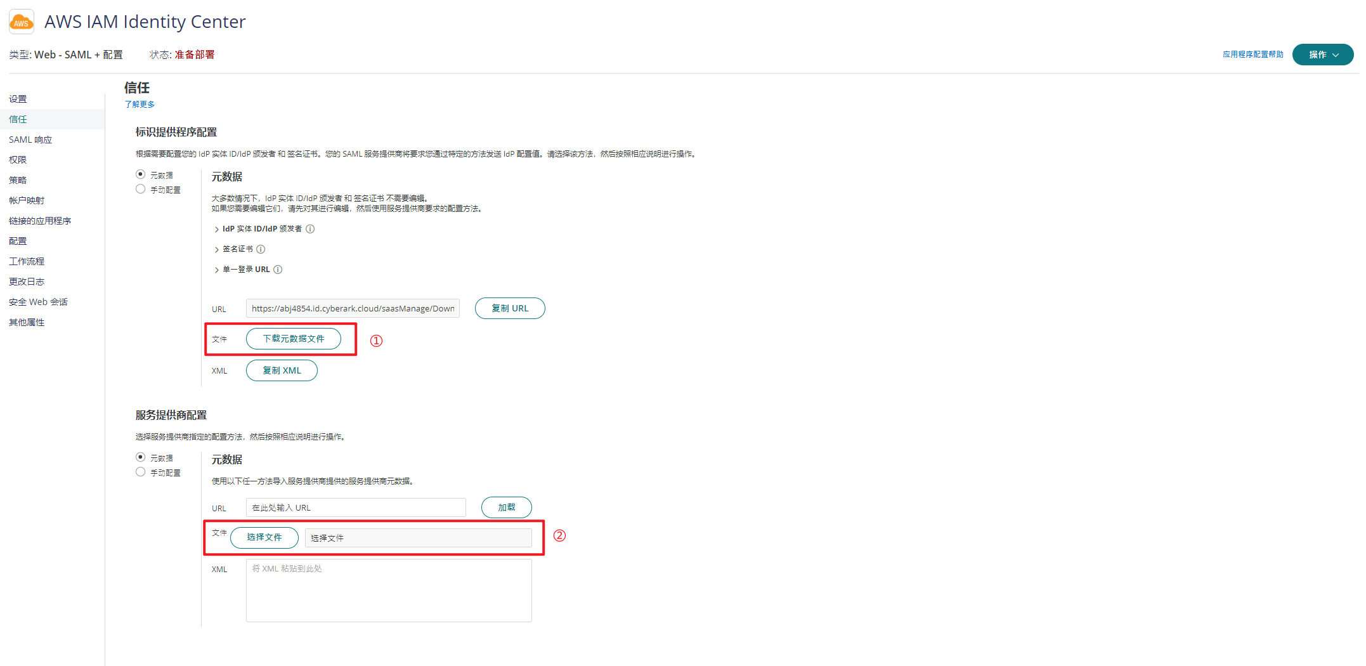This screenshot has height=666, width=1366.
Task: Open 帐户映射 in the sidebar
Action: (27, 200)
